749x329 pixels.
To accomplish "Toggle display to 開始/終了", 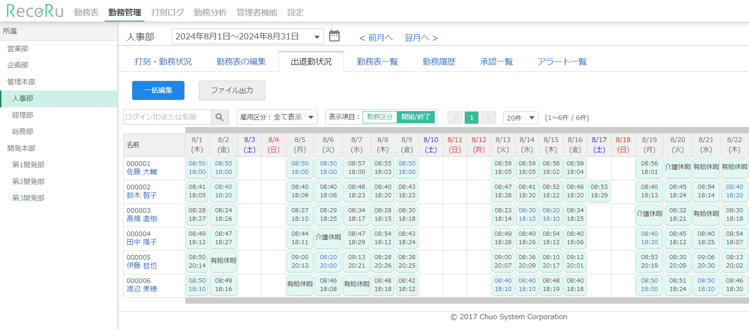I will click(416, 117).
